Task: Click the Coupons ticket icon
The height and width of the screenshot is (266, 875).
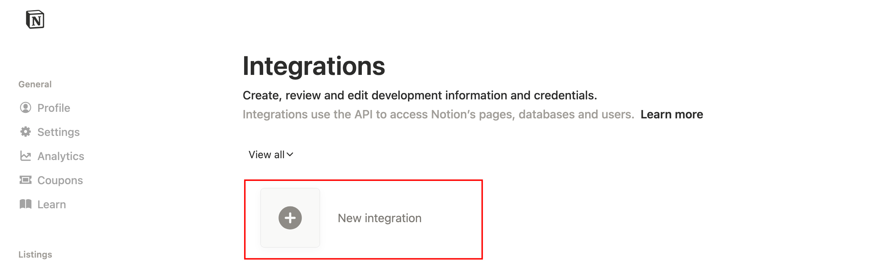Action: pyautogui.click(x=26, y=180)
